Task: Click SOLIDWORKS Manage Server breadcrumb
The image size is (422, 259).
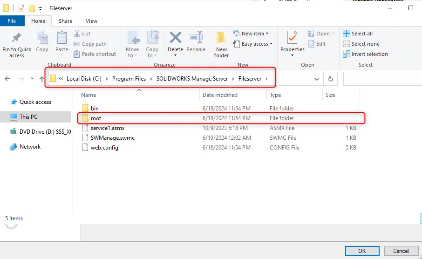Action: pyautogui.click(x=192, y=79)
